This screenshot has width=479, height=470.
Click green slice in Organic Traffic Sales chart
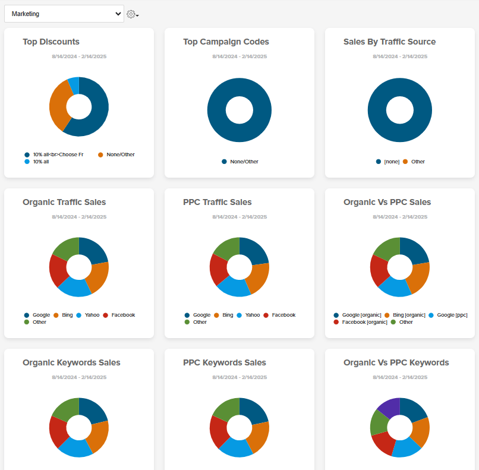click(x=68, y=249)
